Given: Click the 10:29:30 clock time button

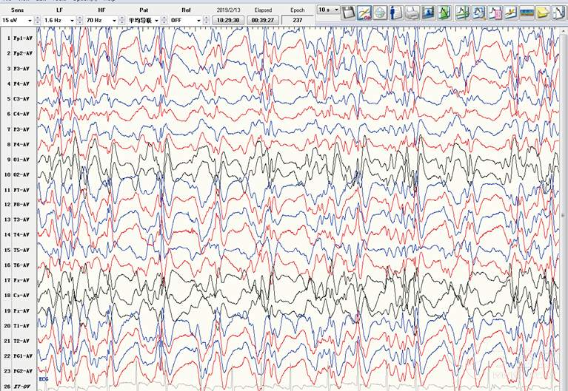Looking at the screenshot, I should click(228, 20).
